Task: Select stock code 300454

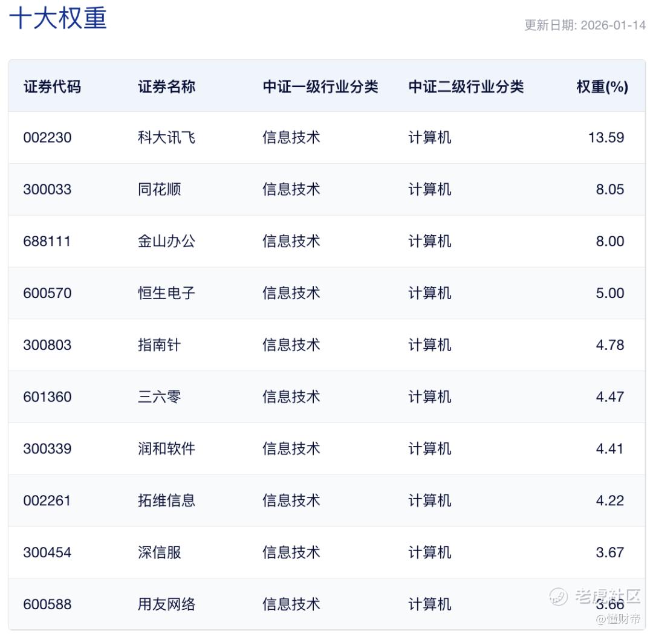Action: [x=48, y=552]
